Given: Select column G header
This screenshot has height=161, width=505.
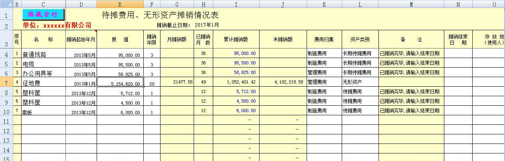Looking at the screenshot, I should [177, 4].
